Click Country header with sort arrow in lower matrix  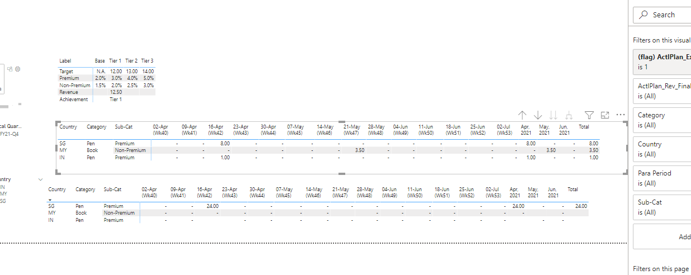click(57, 192)
